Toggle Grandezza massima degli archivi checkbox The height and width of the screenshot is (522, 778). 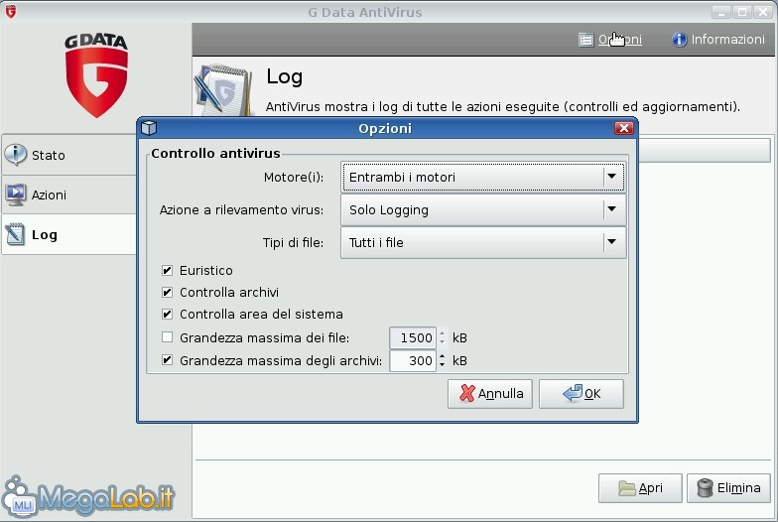click(x=167, y=360)
